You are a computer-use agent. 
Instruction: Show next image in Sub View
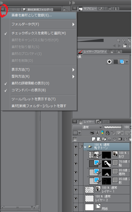pyautogui.click(x=119, y=46)
